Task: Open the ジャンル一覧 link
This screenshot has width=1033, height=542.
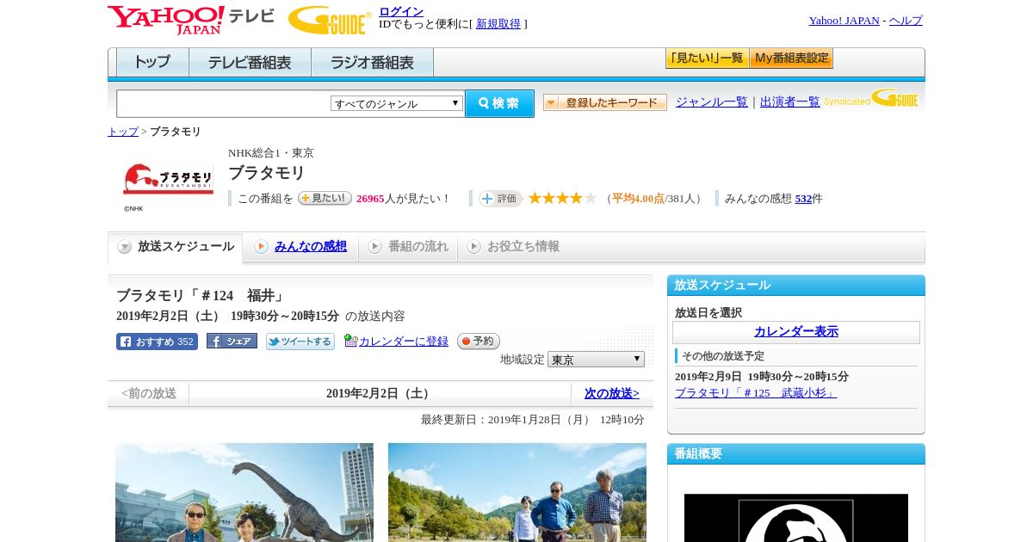Action: click(x=712, y=102)
